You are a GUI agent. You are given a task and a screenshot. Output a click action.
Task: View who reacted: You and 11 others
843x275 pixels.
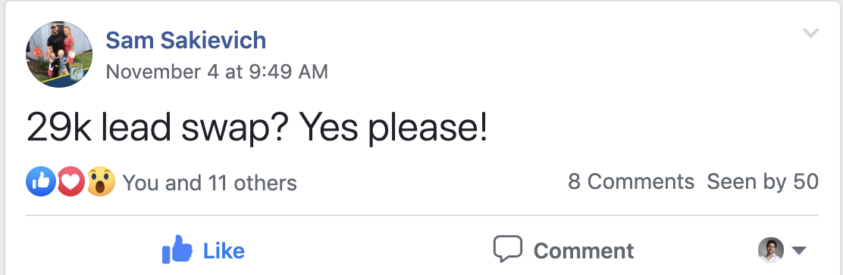tap(210, 183)
